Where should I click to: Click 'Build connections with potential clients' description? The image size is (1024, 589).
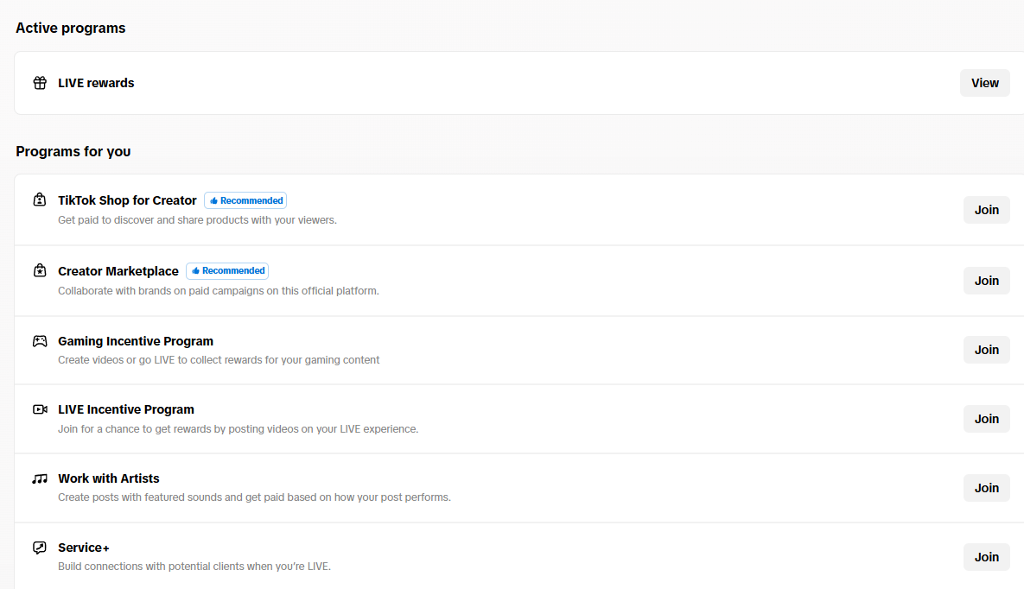194,567
